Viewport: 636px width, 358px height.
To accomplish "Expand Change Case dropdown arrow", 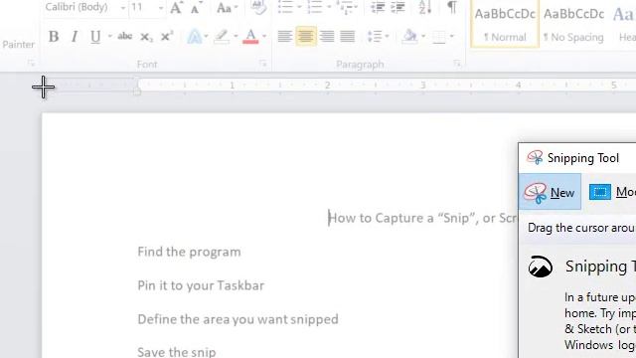I will tap(237, 8).
